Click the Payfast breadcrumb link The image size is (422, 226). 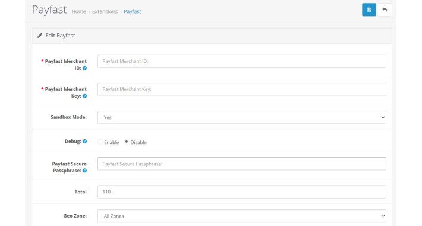(x=132, y=11)
